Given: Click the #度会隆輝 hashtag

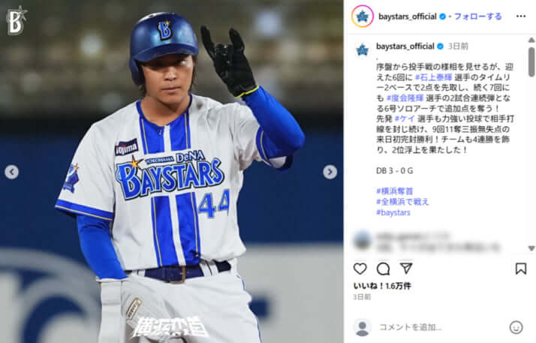Looking at the screenshot, I should point(405,98).
